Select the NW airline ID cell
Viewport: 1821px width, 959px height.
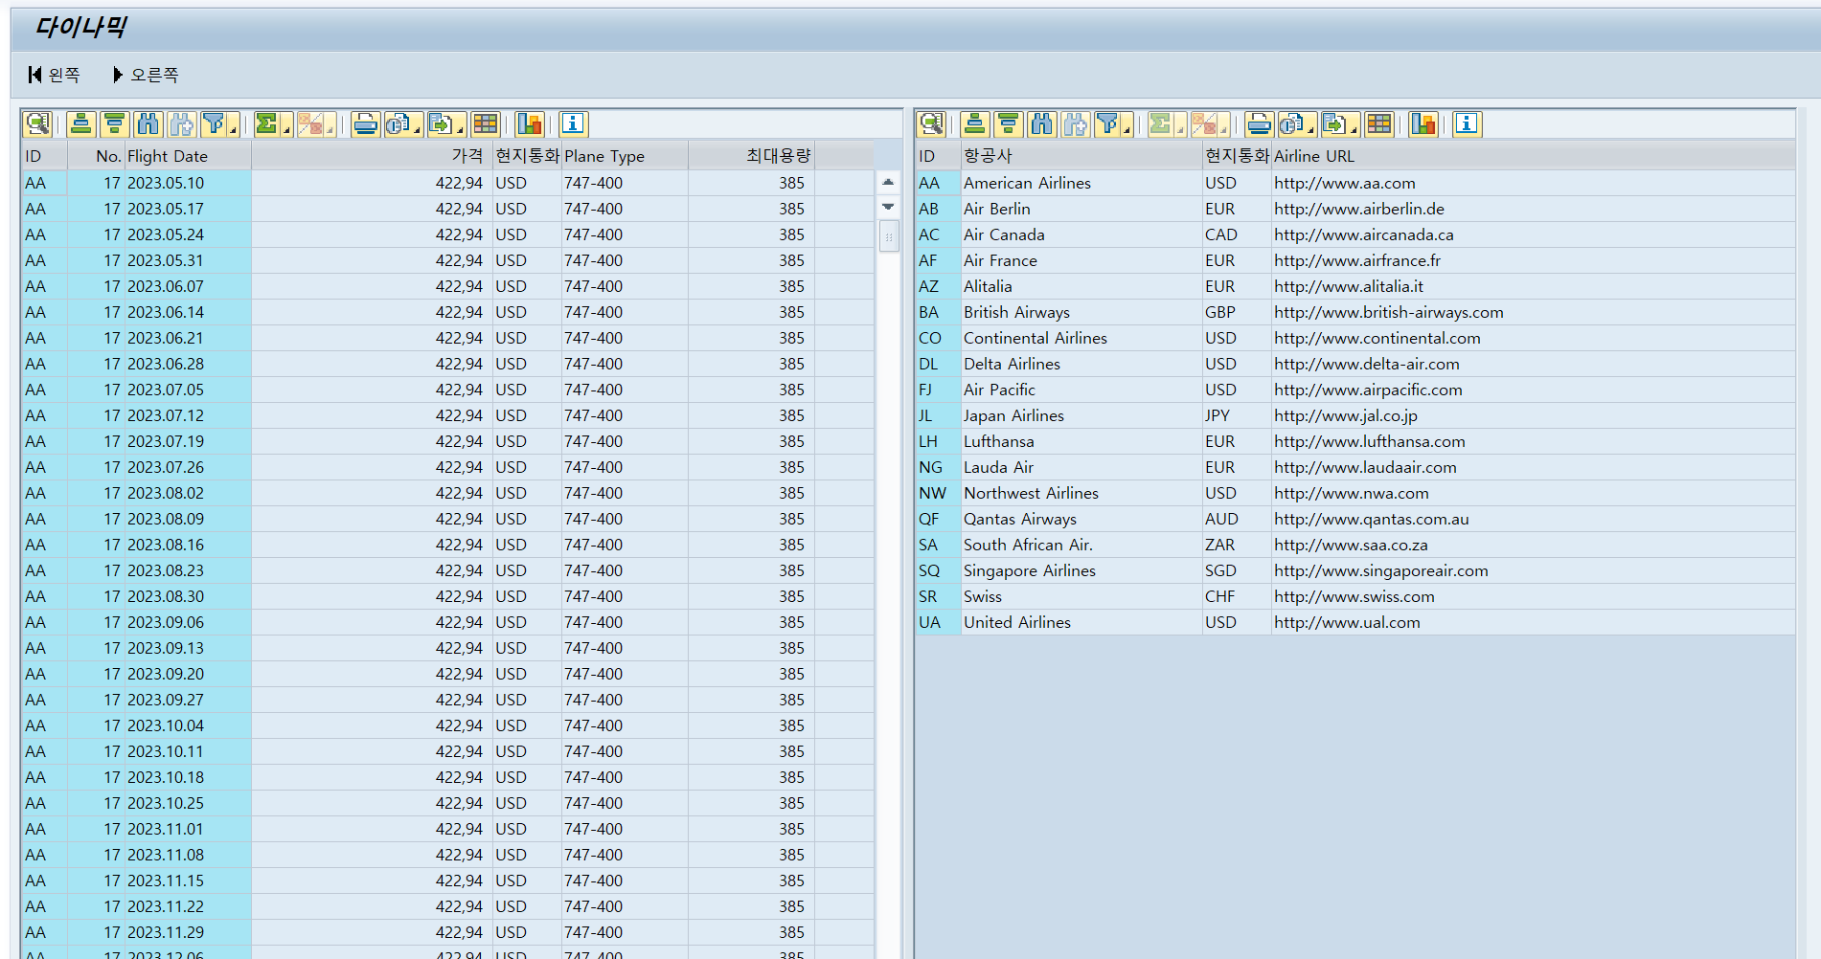(x=938, y=493)
